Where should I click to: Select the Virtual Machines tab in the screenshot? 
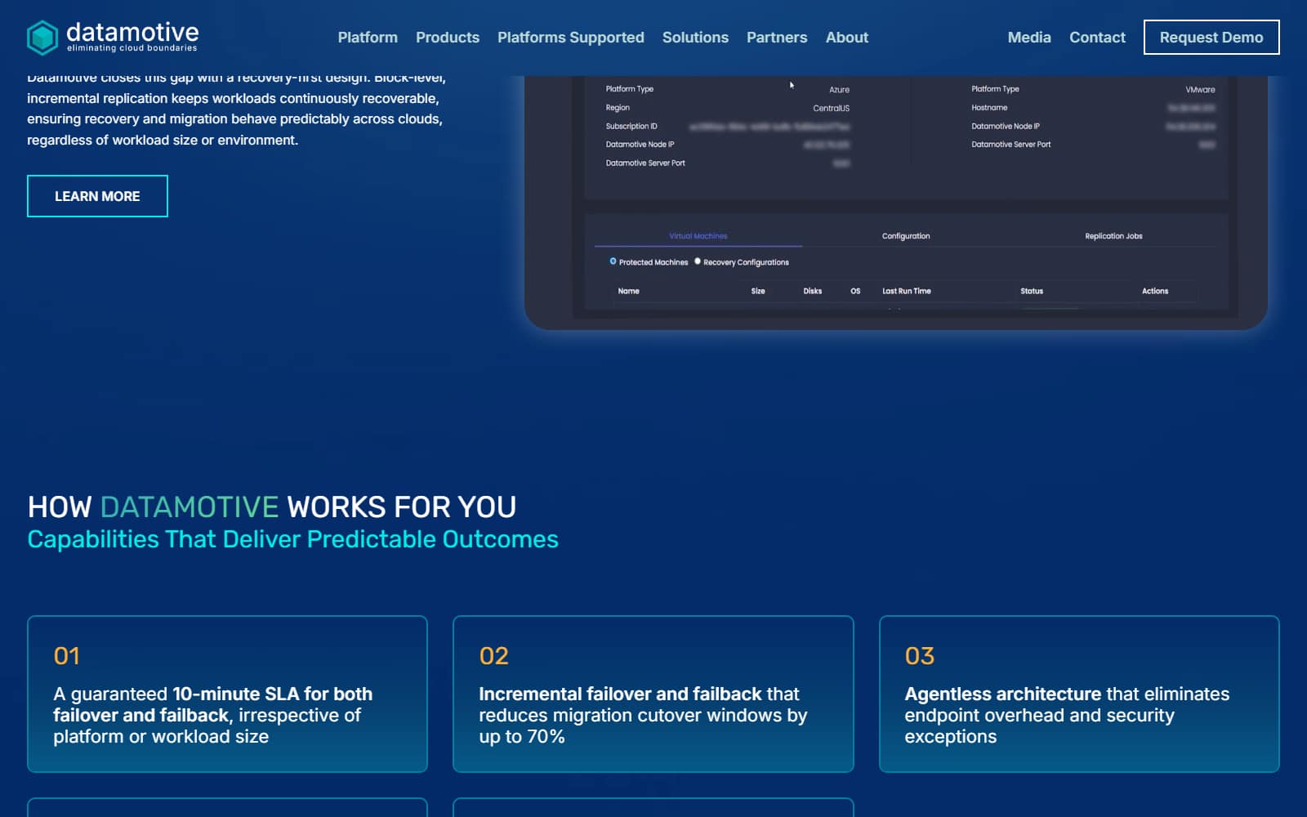pyautogui.click(x=698, y=236)
